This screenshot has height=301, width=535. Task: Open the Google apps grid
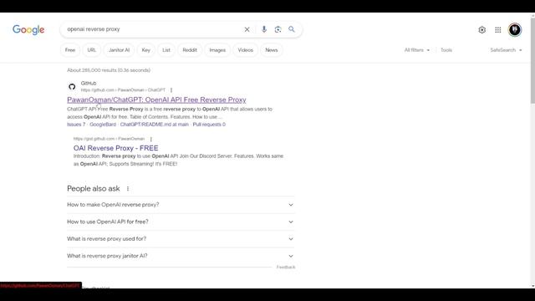498,30
